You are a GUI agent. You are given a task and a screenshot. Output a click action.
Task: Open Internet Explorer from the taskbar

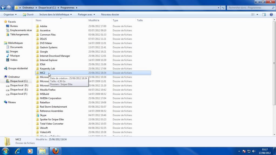(18, 151)
